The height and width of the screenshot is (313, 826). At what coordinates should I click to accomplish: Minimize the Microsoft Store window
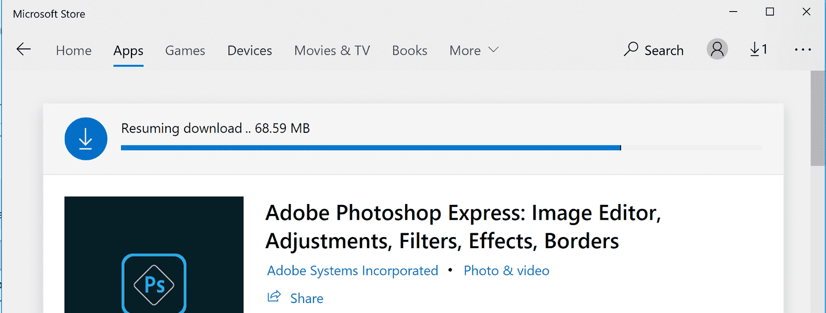(733, 12)
